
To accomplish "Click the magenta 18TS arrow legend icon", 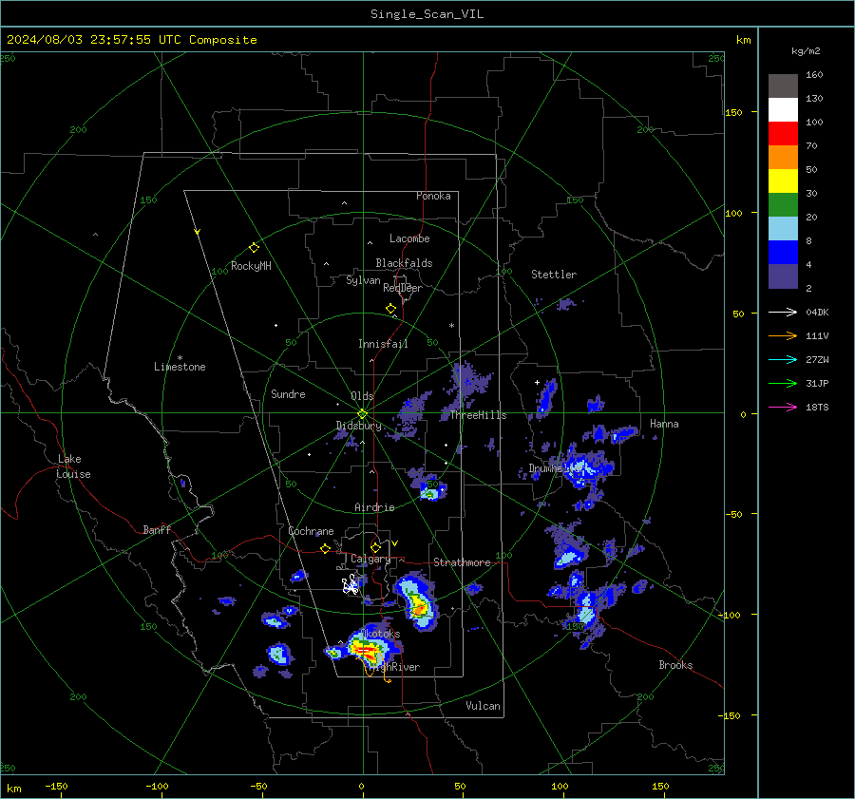I will coord(783,408).
